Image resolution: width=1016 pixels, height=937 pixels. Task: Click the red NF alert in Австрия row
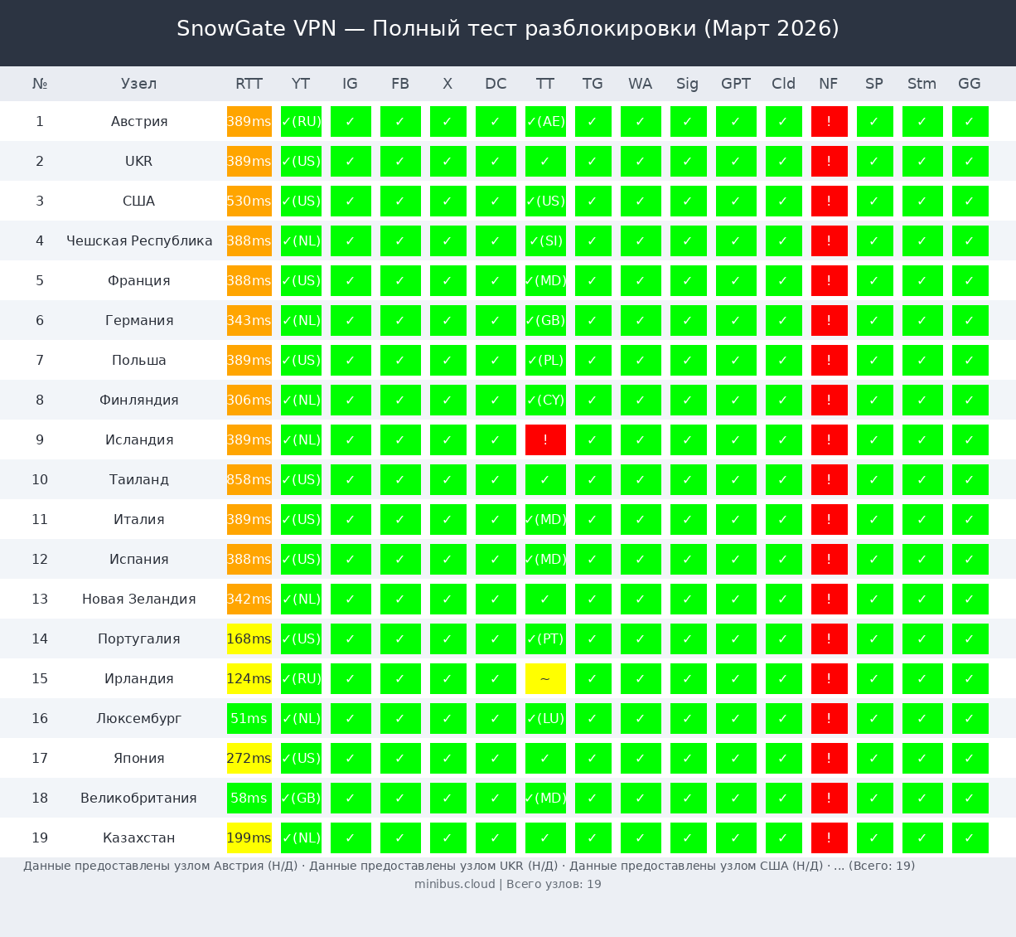tap(829, 122)
